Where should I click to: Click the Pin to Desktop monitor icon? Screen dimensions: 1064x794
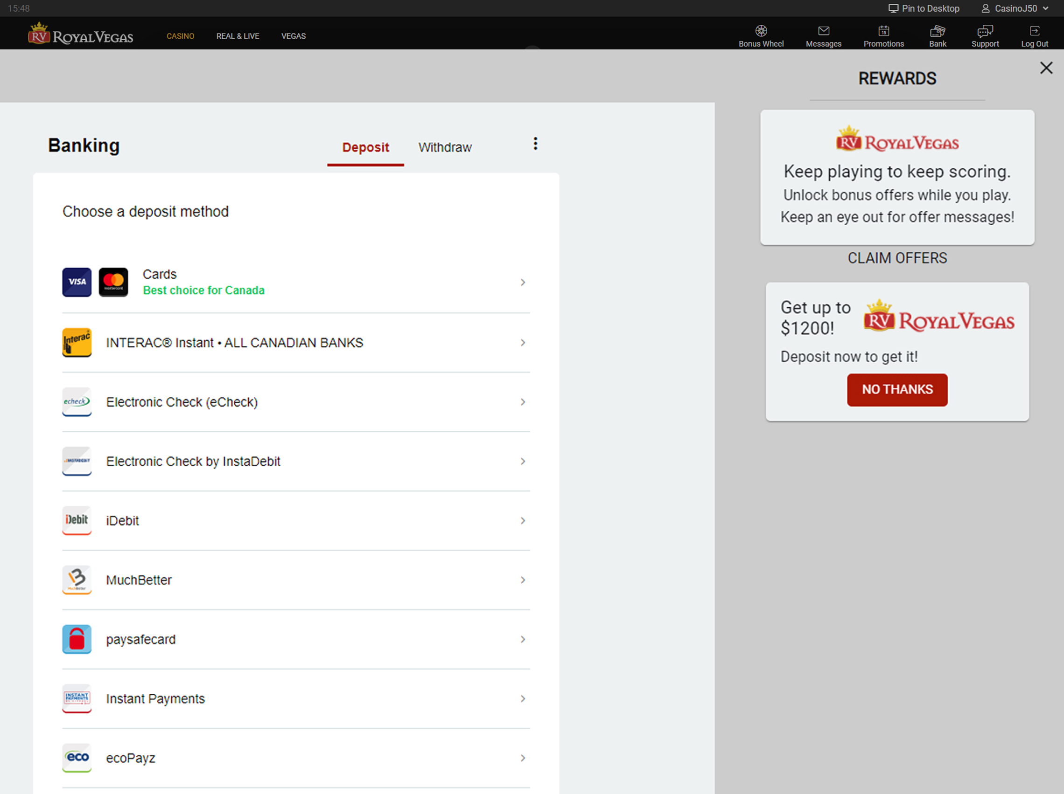893,8
